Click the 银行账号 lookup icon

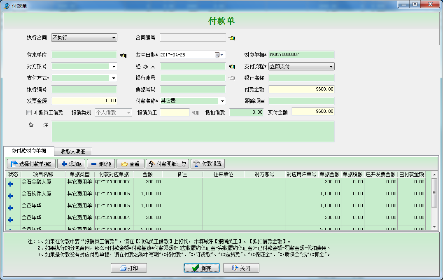(231, 77)
